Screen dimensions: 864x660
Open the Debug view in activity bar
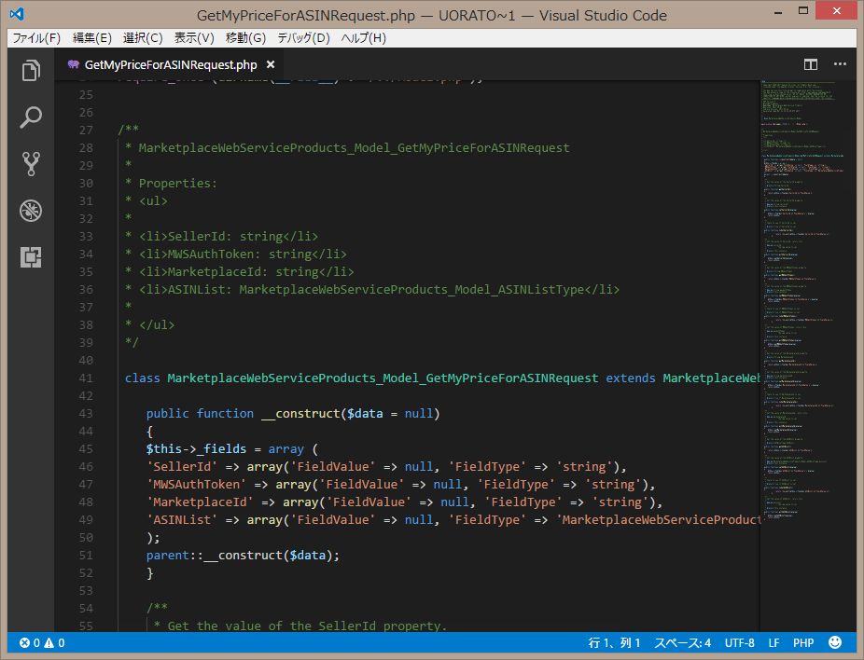(x=31, y=211)
